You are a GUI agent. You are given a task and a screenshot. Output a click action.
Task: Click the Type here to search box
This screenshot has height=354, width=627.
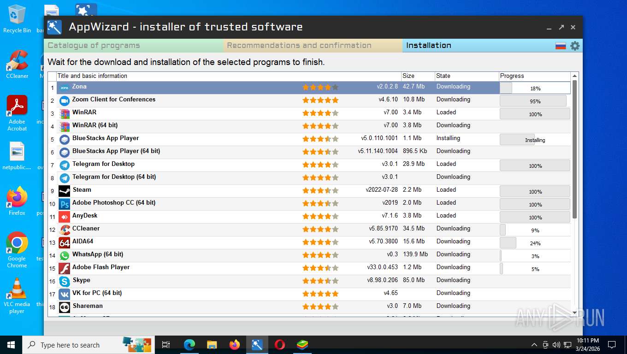click(88, 345)
